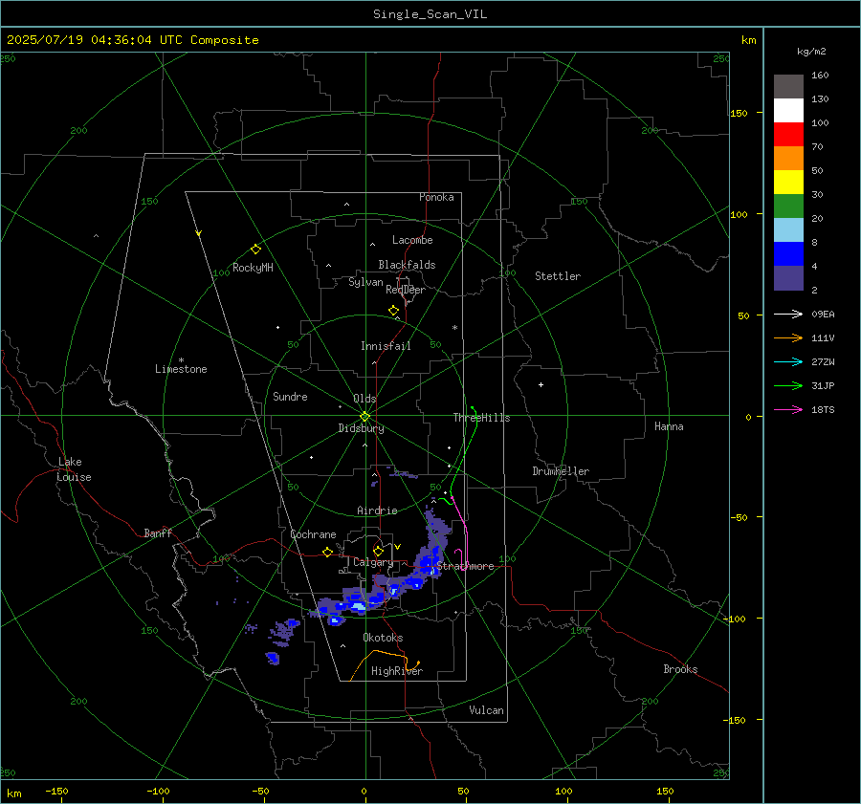Image resolution: width=861 pixels, height=804 pixels.
Task: Click the orange 111V storm track near HighRiver
Action: pyautogui.click(x=385, y=663)
